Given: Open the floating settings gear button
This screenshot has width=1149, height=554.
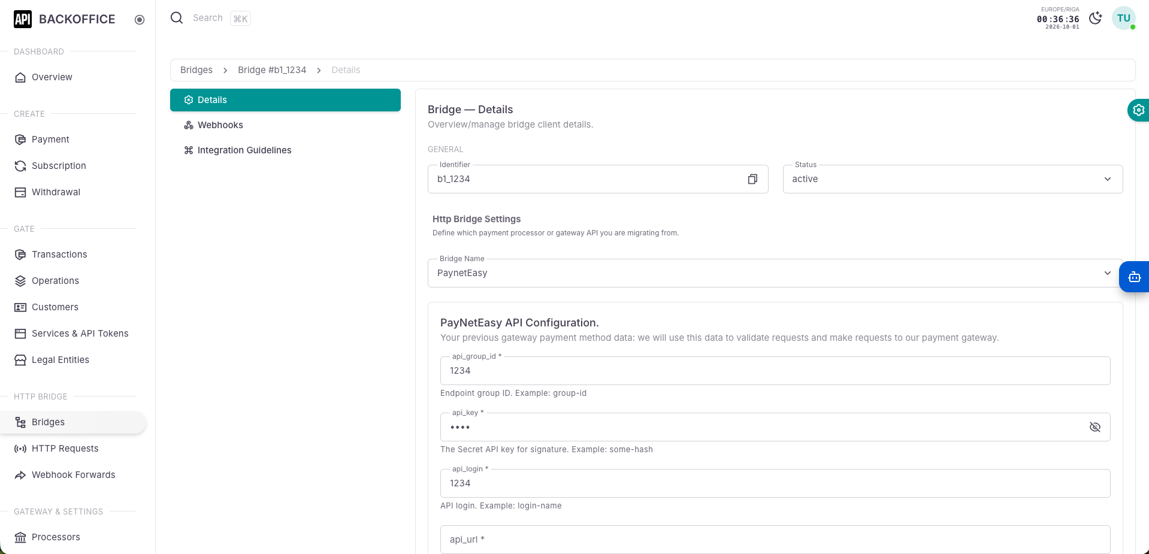Looking at the screenshot, I should pyautogui.click(x=1138, y=110).
